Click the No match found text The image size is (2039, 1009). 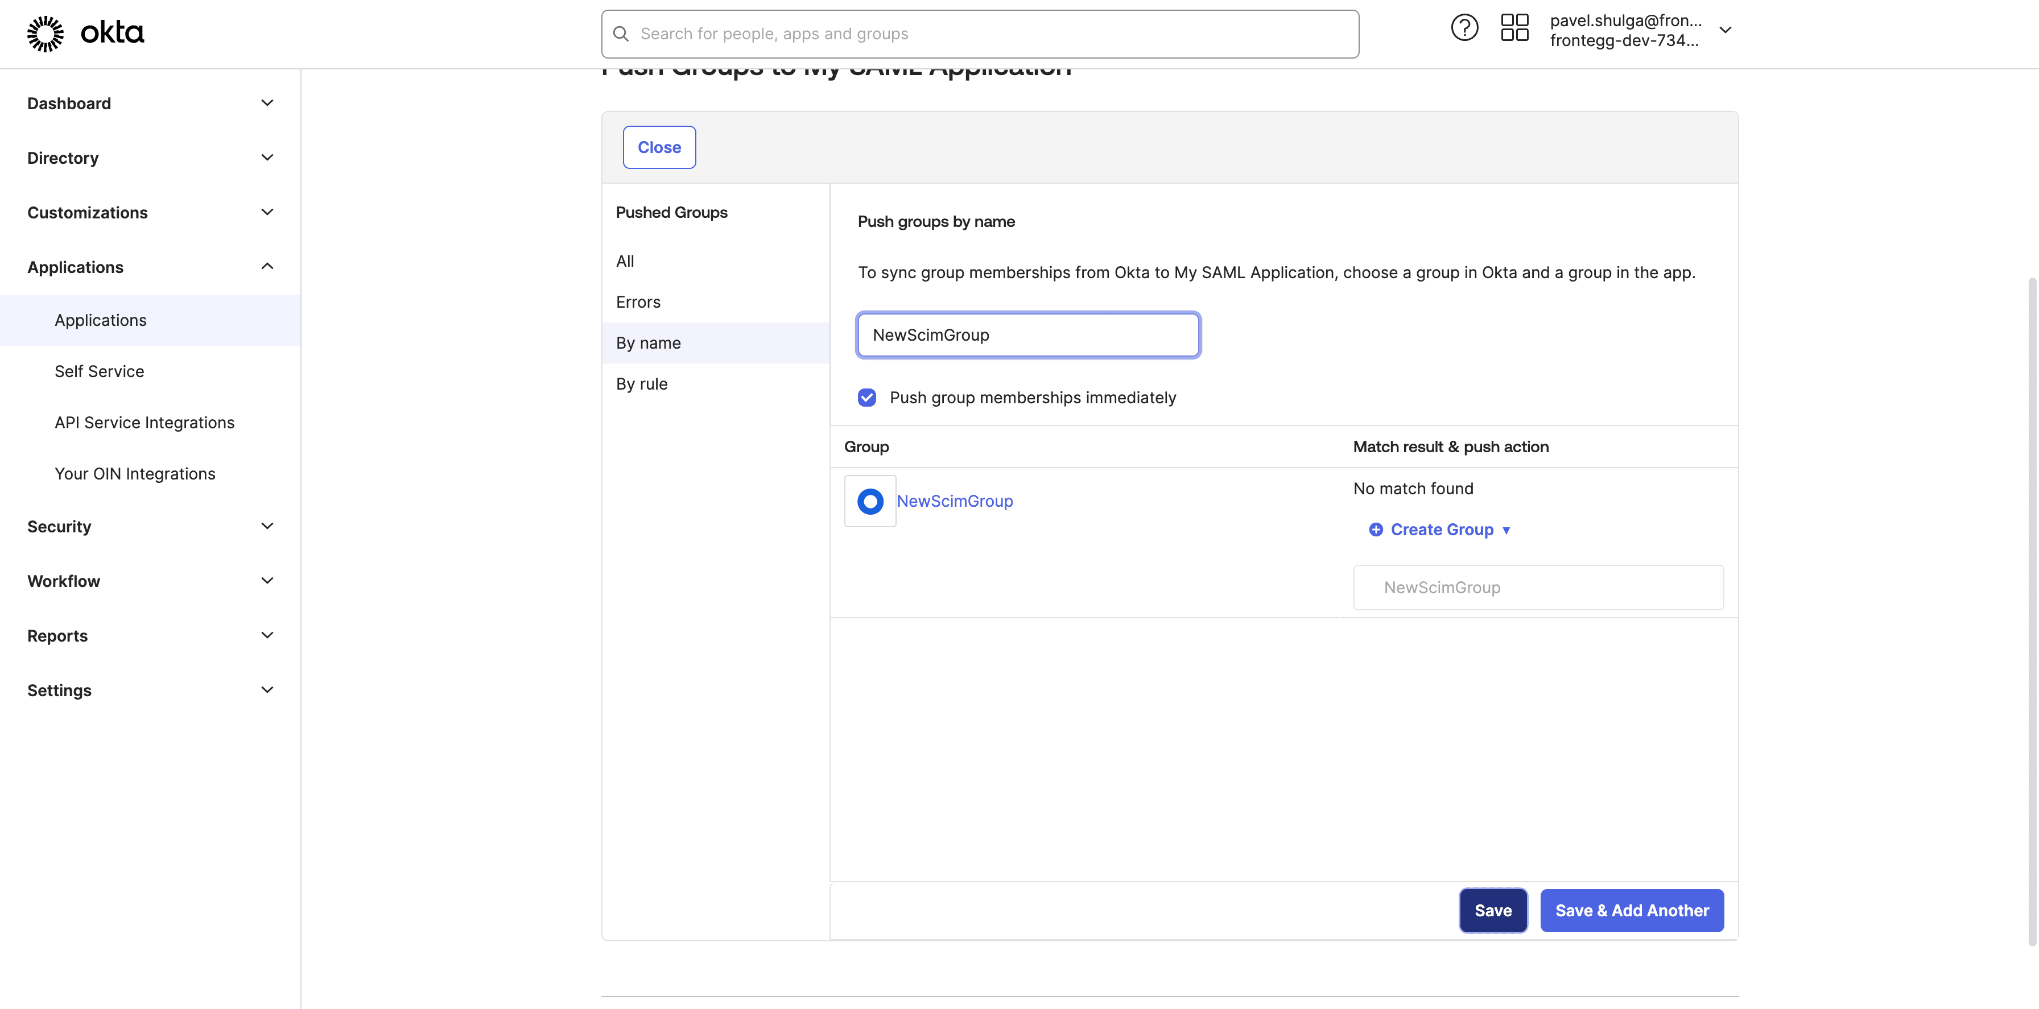click(x=1413, y=488)
